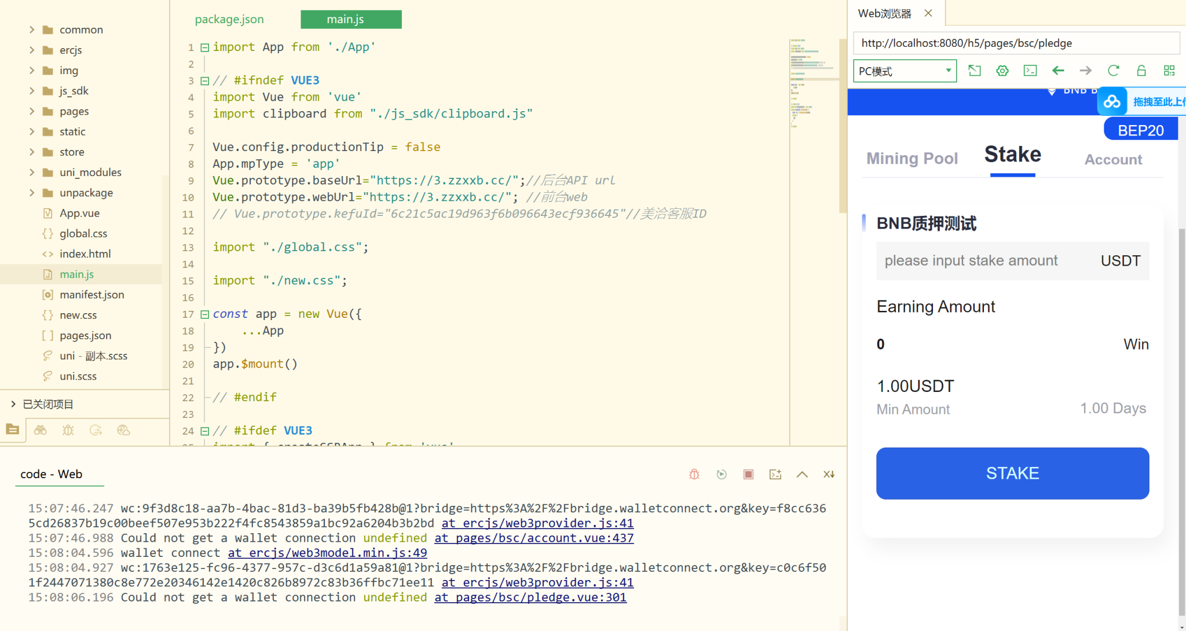Expand the ercjs folder in sidebar
The height and width of the screenshot is (631, 1186).
click(x=32, y=50)
